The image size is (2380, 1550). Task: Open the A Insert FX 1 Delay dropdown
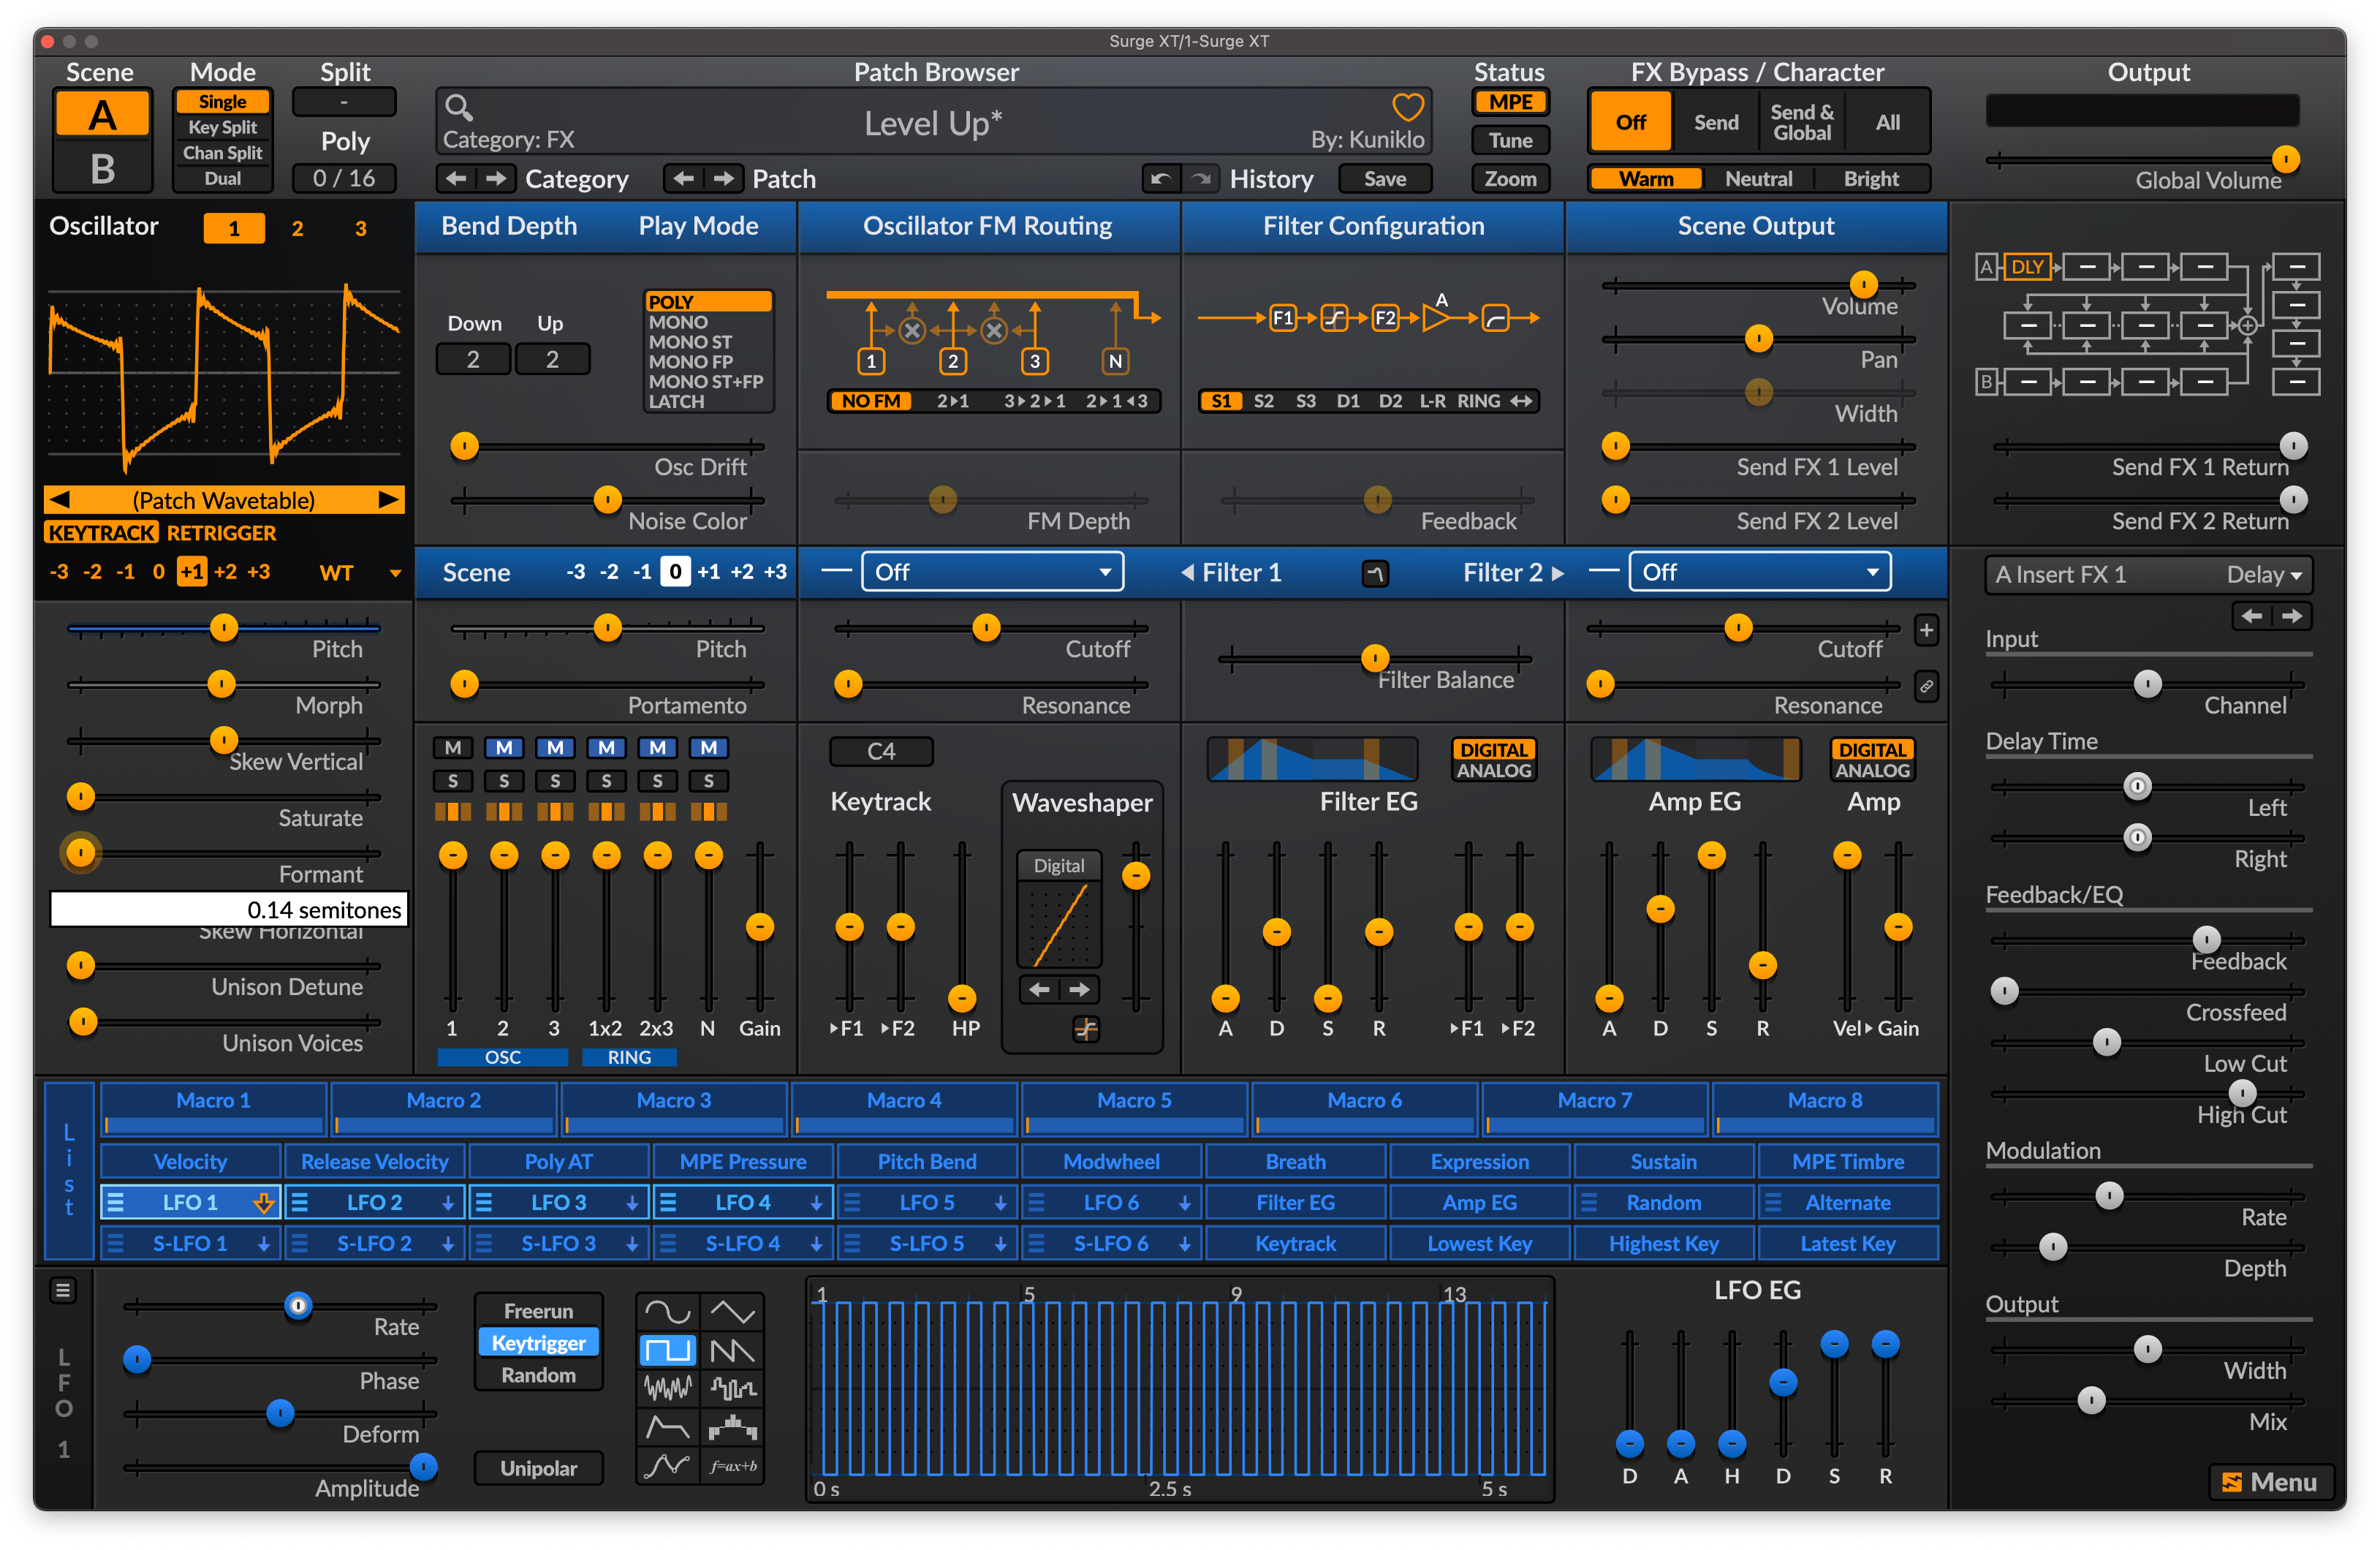[2148, 574]
